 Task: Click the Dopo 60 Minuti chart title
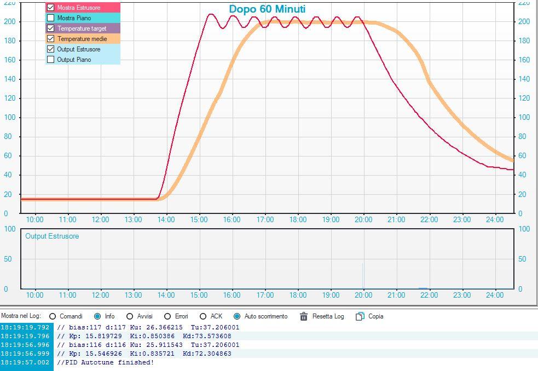267,9
